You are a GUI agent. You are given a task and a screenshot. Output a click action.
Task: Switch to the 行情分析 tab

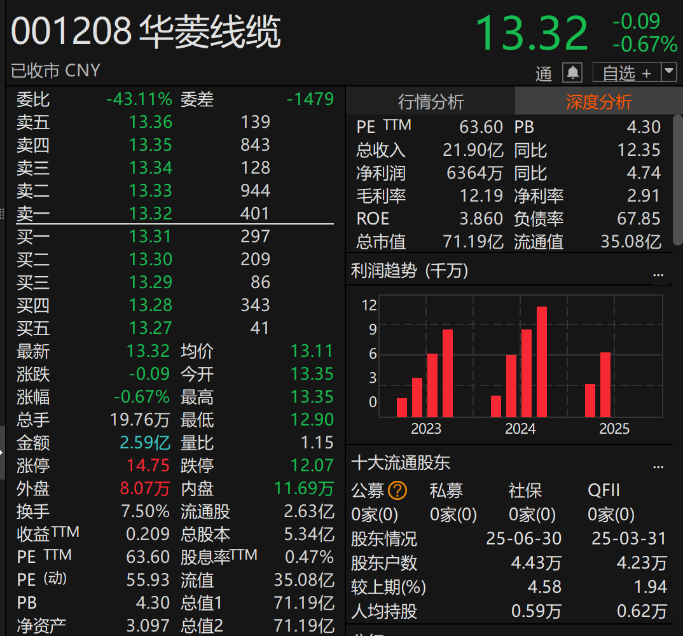pos(430,102)
